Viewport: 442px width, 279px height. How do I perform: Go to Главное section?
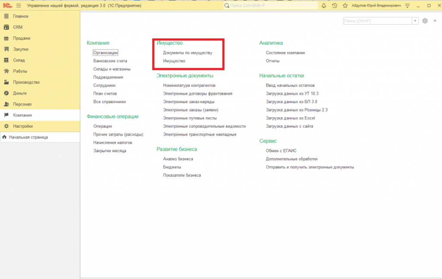[x=40, y=16]
